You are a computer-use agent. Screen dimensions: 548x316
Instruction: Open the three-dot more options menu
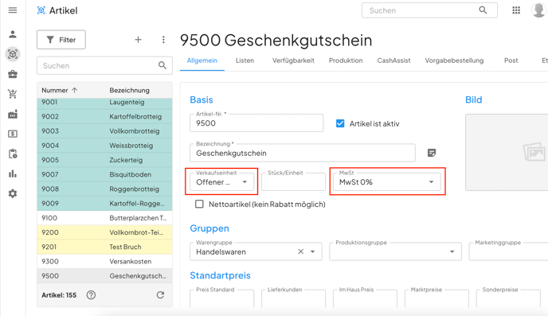point(163,40)
